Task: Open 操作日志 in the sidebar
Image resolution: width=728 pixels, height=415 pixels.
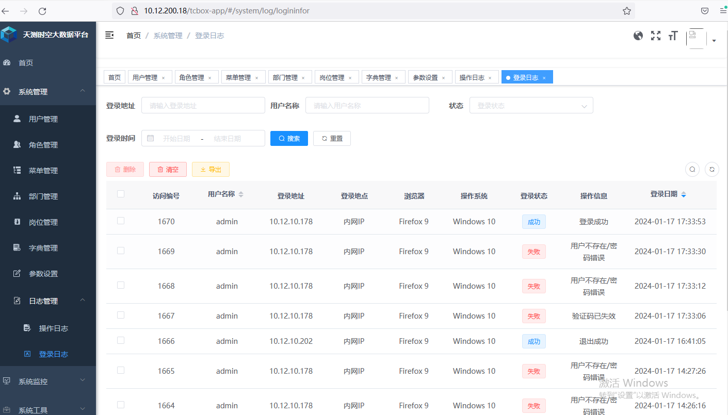Action: [53, 328]
